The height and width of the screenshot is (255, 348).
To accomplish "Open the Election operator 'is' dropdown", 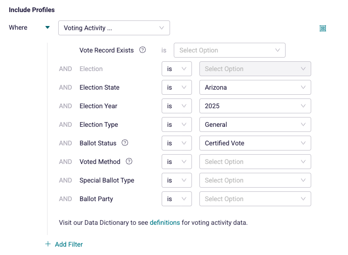I will click(177, 69).
